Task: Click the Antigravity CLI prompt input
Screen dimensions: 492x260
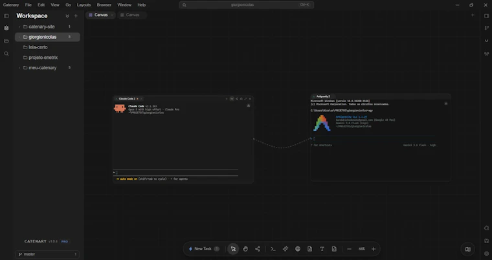Action: coord(374,138)
